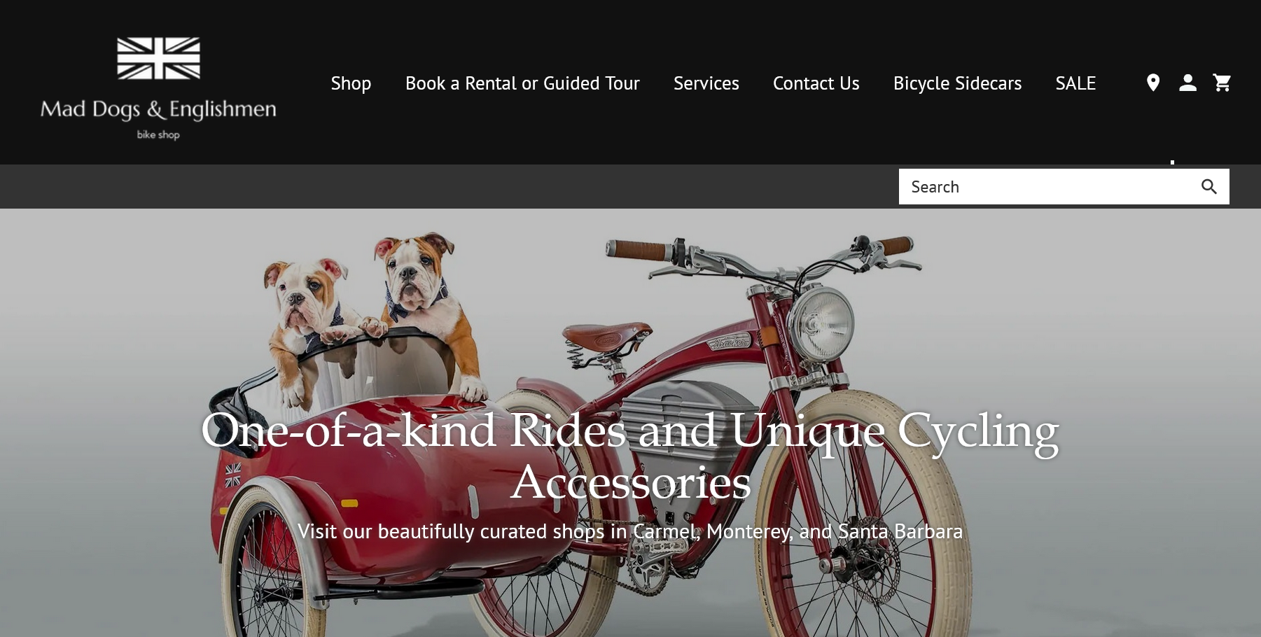View the shopping cart icon
This screenshot has height=637, width=1261.
click(1222, 83)
